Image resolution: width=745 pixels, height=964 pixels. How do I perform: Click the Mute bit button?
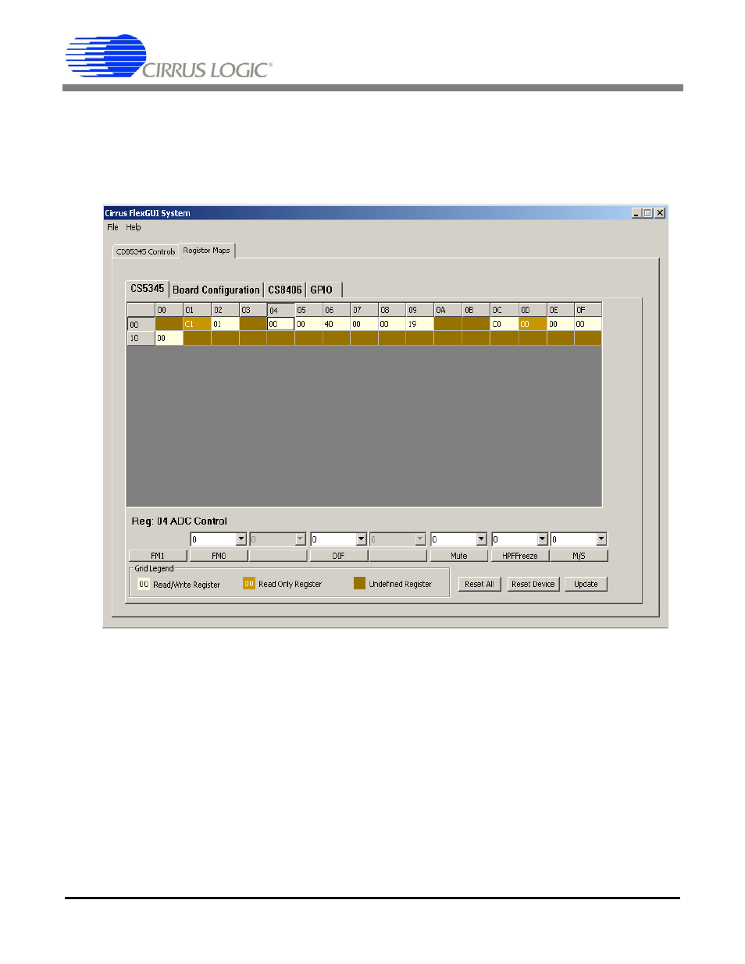[459, 556]
